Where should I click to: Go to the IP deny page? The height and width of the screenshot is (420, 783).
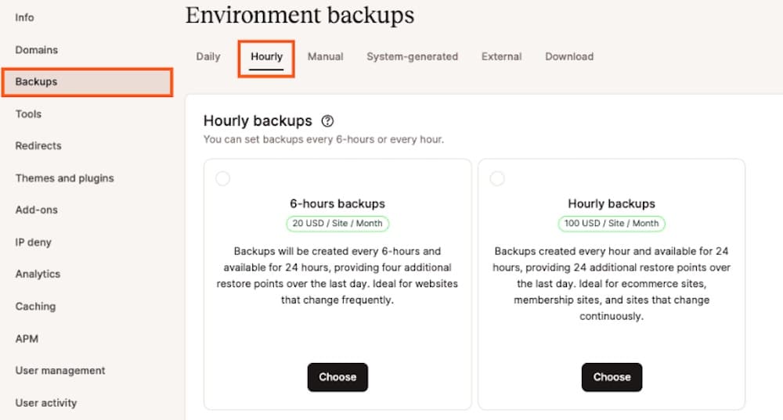(x=34, y=242)
